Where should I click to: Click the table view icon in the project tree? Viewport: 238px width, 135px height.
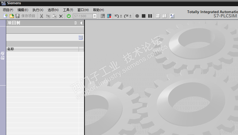(81, 37)
